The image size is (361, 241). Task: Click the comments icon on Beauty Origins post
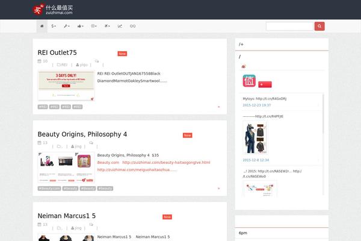[x=91, y=143]
